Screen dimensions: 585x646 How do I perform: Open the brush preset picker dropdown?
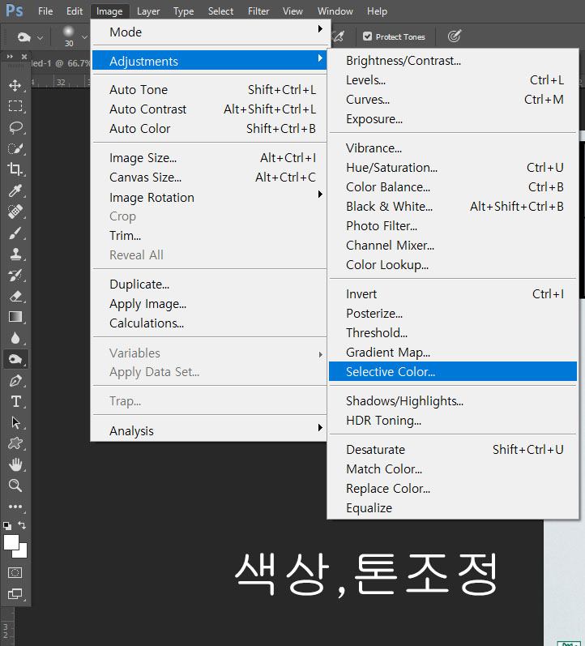pyautogui.click(x=84, y=37)
